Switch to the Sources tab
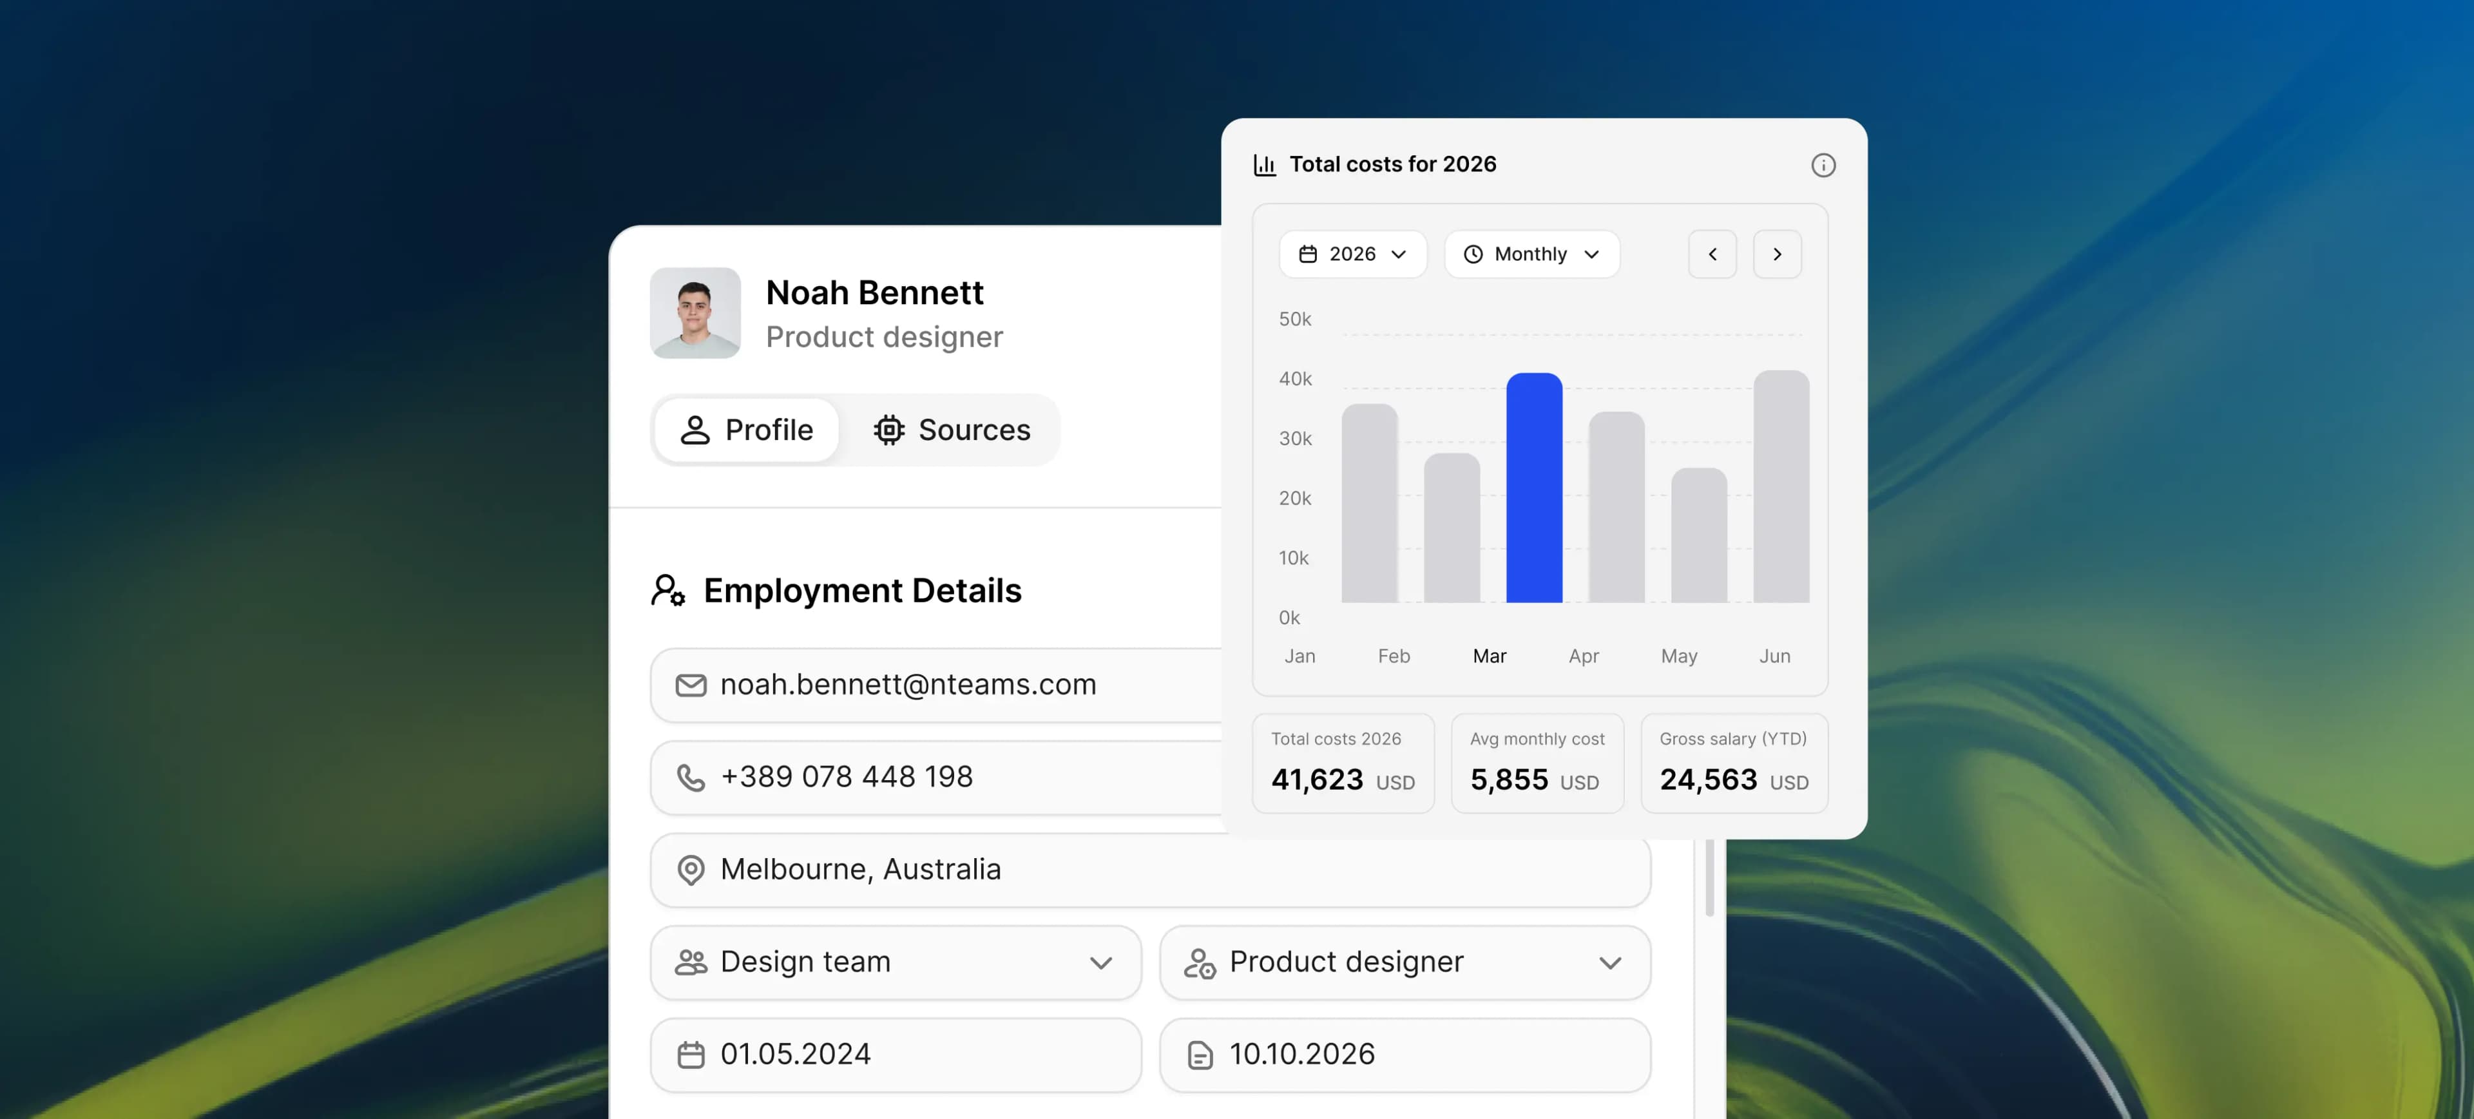This screenshot has width=2474, height=1119. 952,430
